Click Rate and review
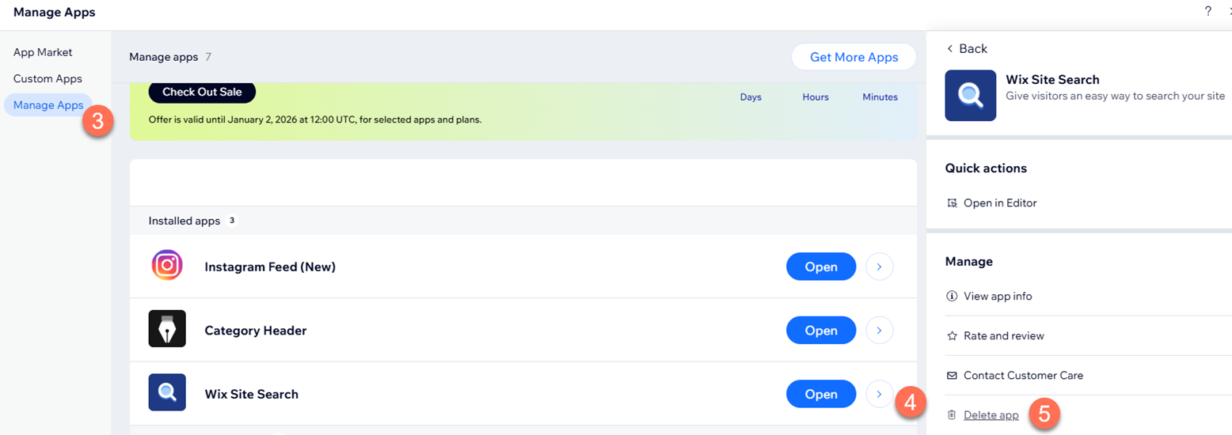Image resolution: width=1232 pixels, height=435 pixels. (x=1004, y=336)
